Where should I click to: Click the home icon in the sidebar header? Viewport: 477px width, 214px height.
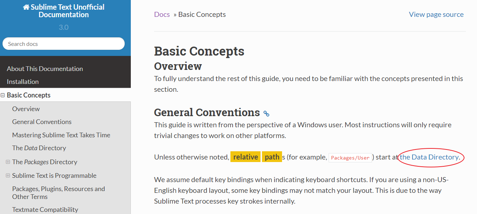(x=26, y=7)
